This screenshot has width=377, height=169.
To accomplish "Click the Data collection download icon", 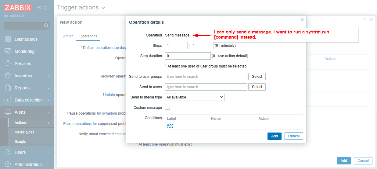I will click(x=8, y=100).
